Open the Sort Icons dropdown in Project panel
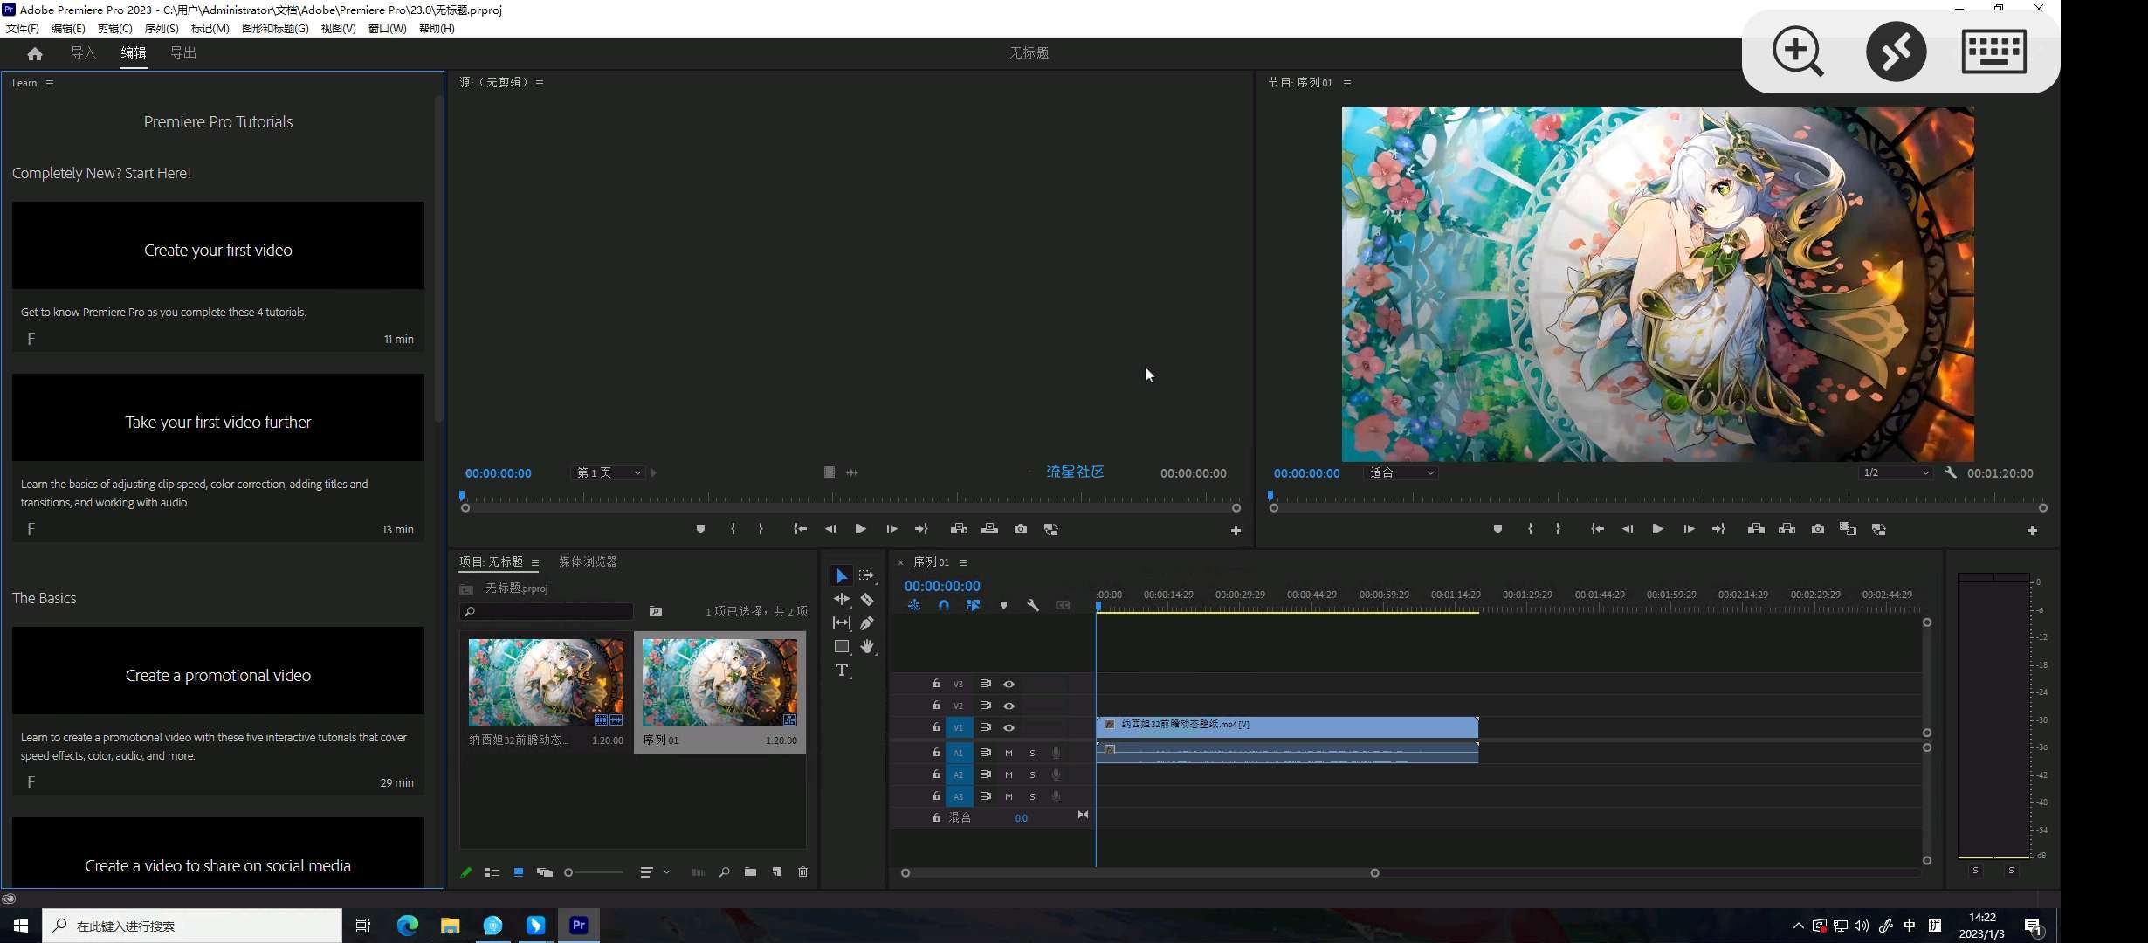 point(654,872)
